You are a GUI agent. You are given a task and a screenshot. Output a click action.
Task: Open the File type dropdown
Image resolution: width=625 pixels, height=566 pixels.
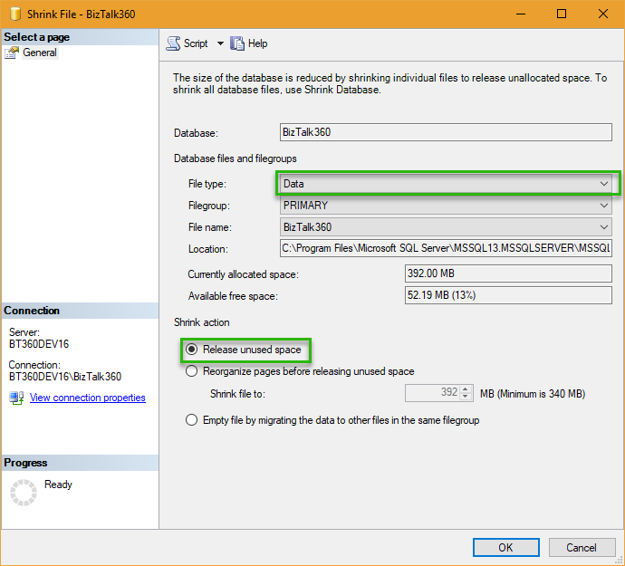tap(446, 184)
